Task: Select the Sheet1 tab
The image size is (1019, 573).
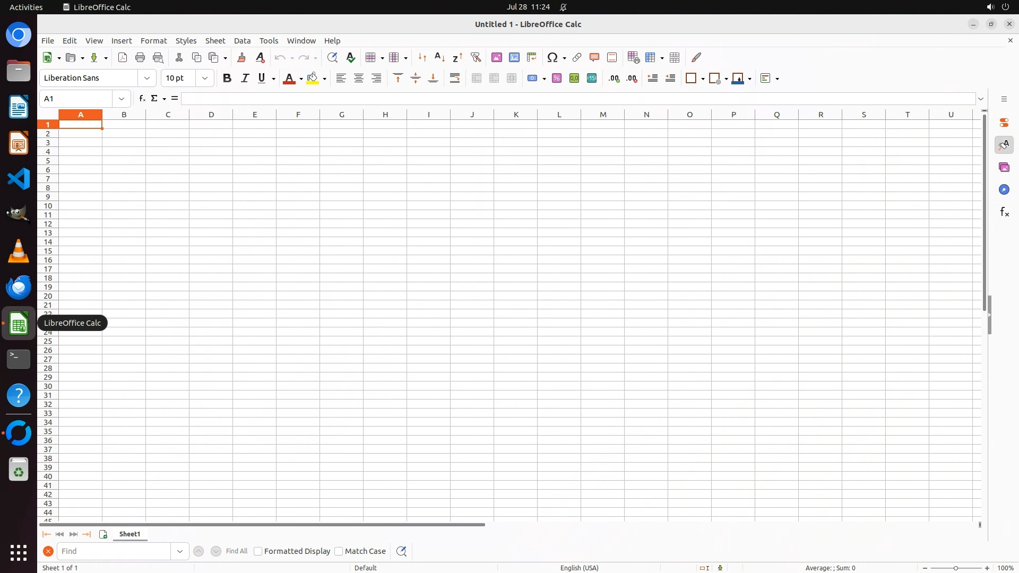Action: click(x=129, y=534)
